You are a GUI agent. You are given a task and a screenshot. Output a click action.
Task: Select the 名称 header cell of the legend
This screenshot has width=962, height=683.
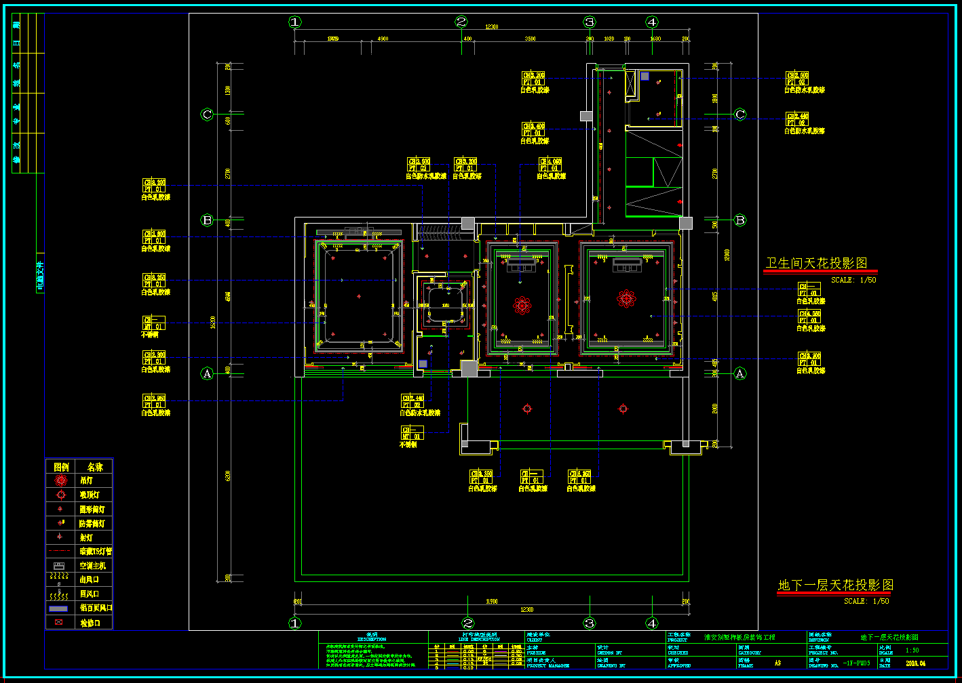(95, 467)
